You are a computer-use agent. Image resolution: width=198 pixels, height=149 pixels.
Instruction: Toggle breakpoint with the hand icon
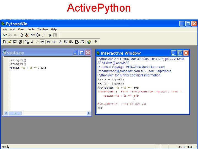point(21,35)
